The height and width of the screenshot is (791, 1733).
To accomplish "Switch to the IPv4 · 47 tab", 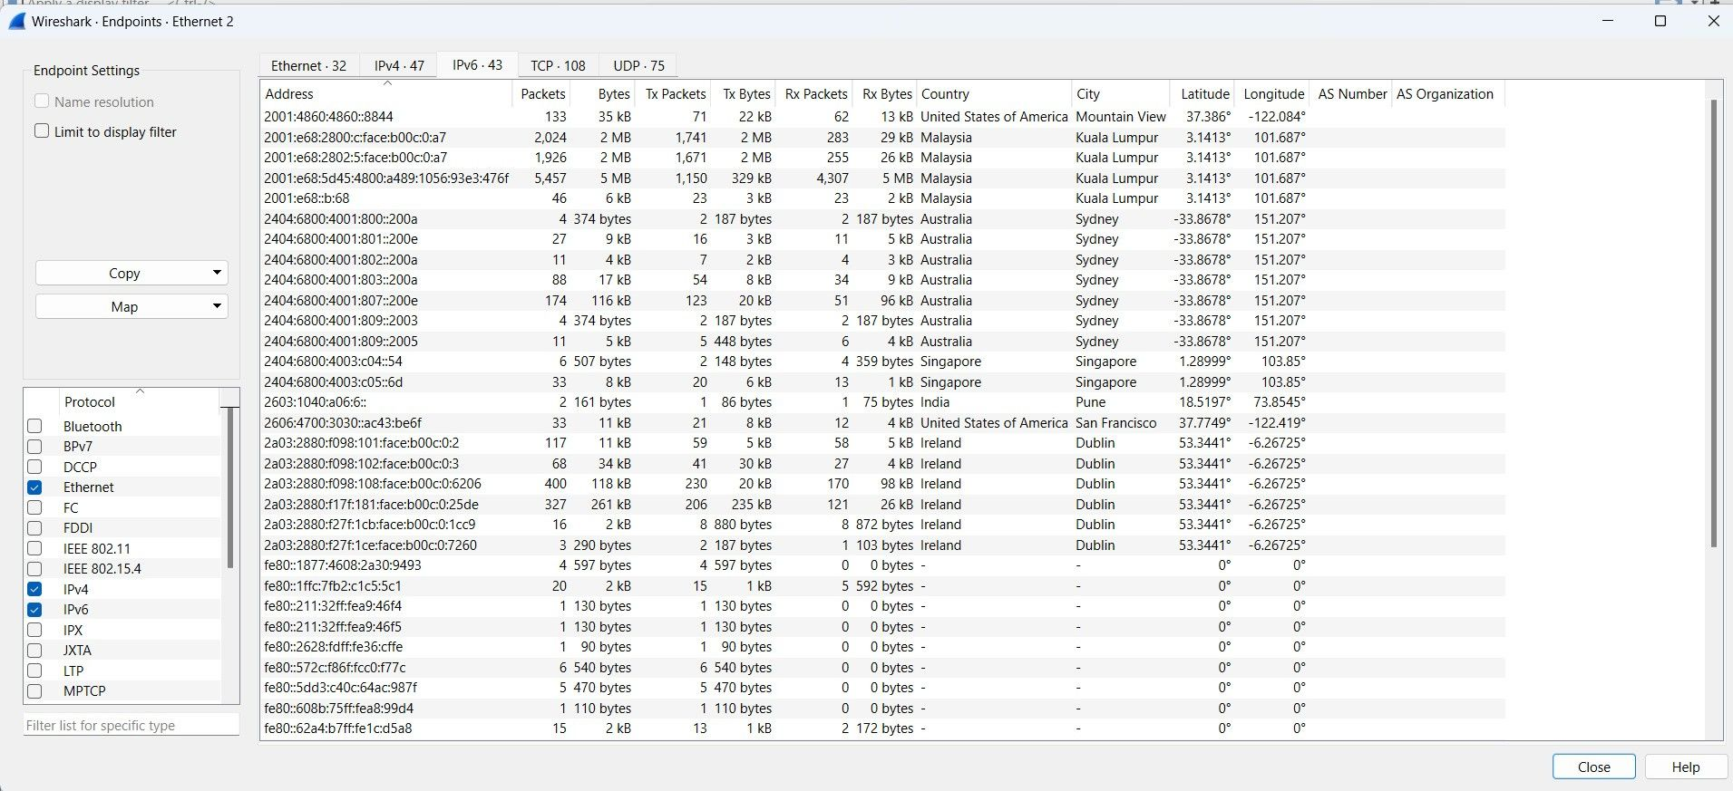I will 399,66.
